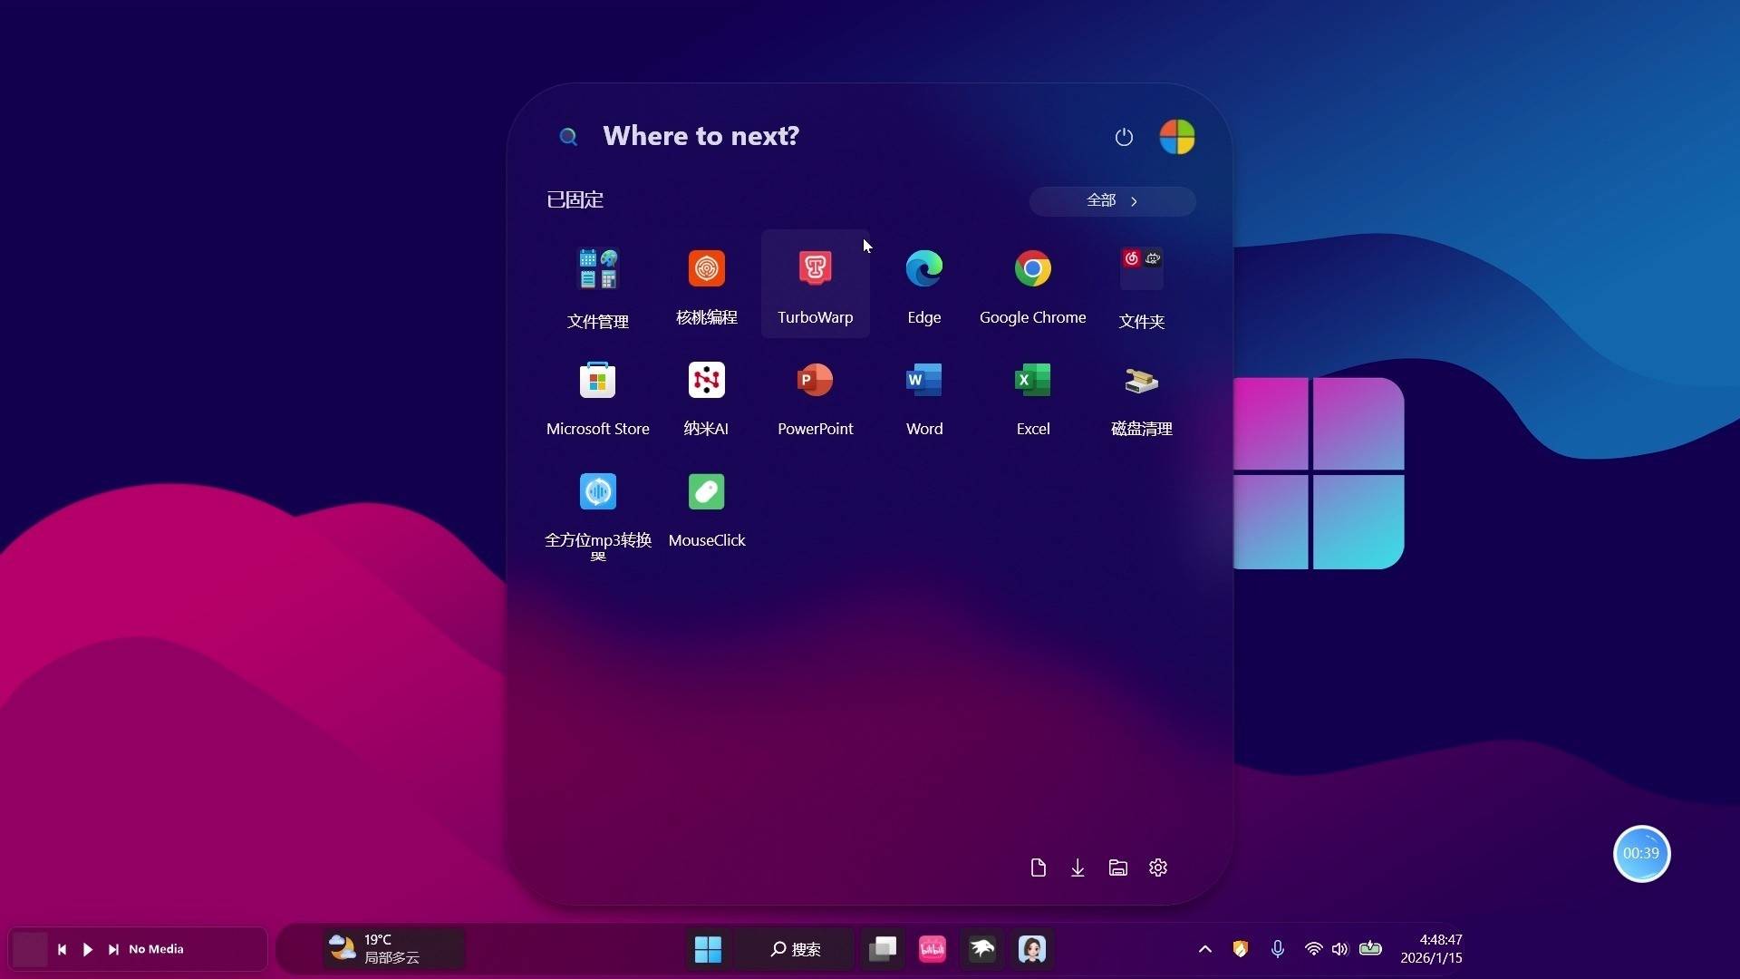Open the security shield tray icon
1740x979 pixels.
point(1240,949)
